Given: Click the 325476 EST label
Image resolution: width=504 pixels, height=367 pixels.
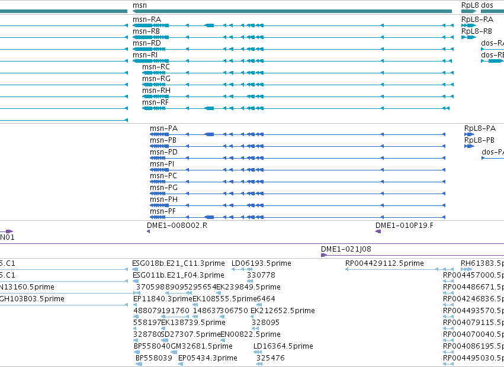Looking at the screenshot, I should (270, 359).
